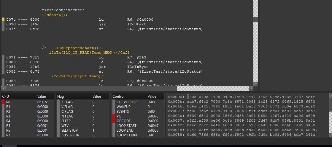
Task: Click memory row at address 0x0058:
Action: (242, 135)
